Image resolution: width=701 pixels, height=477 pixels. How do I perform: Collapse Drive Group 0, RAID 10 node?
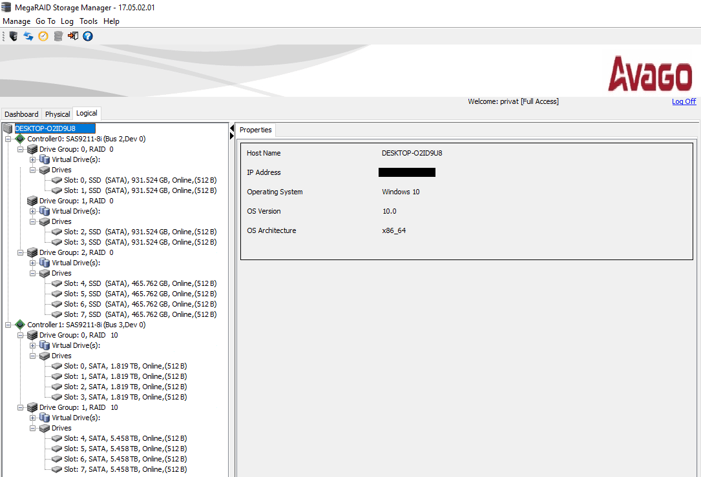pyautogui.click(x=20, y=335)
